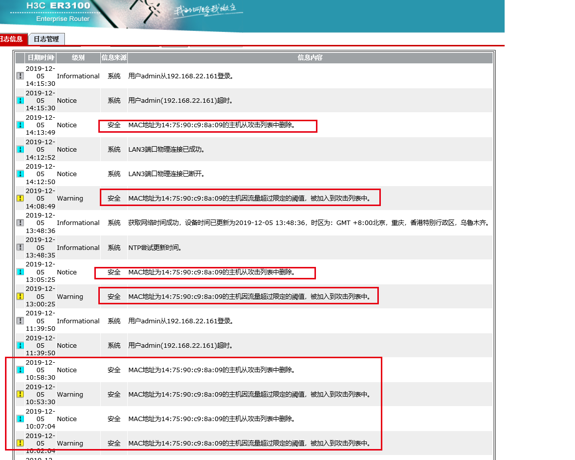Click the Notice icon for the 10:58:30 entry

(20, 370)
